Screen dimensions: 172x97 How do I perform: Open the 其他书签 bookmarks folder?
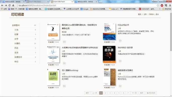click(x=167, y=9)
